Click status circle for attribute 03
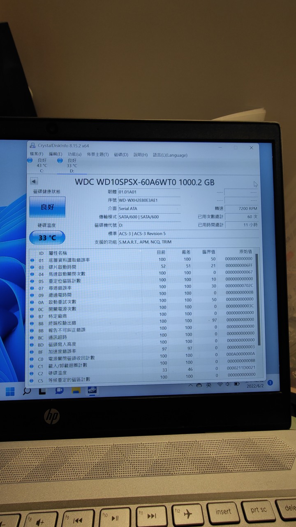Screen dimensions: 296x527 pyautogui.click(x=32, y=267)
